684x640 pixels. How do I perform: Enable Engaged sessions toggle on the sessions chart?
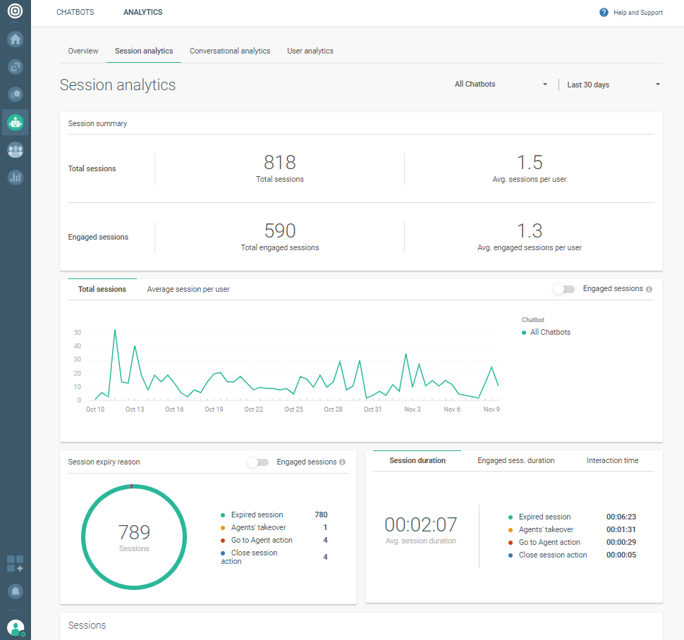[x=564, y=289]
